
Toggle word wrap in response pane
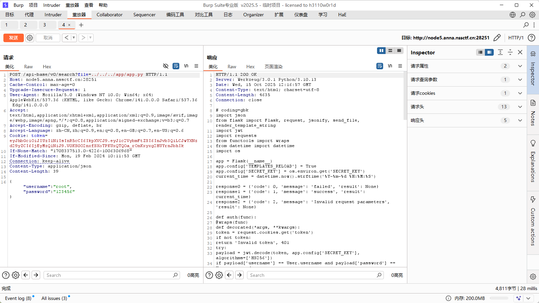pyautogui.click(x=380, y=66)
